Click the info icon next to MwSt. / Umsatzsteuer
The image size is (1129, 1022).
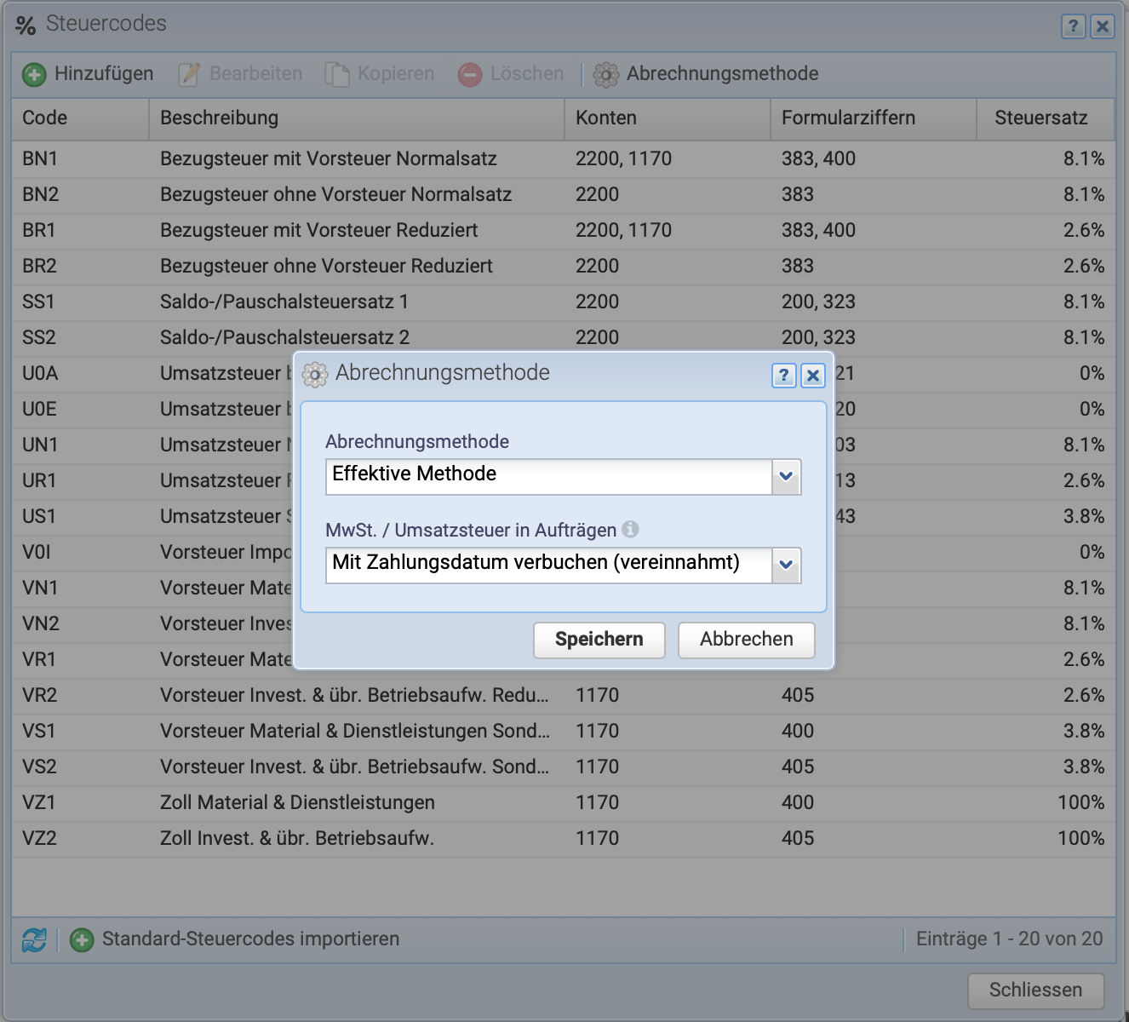(630, 529)
